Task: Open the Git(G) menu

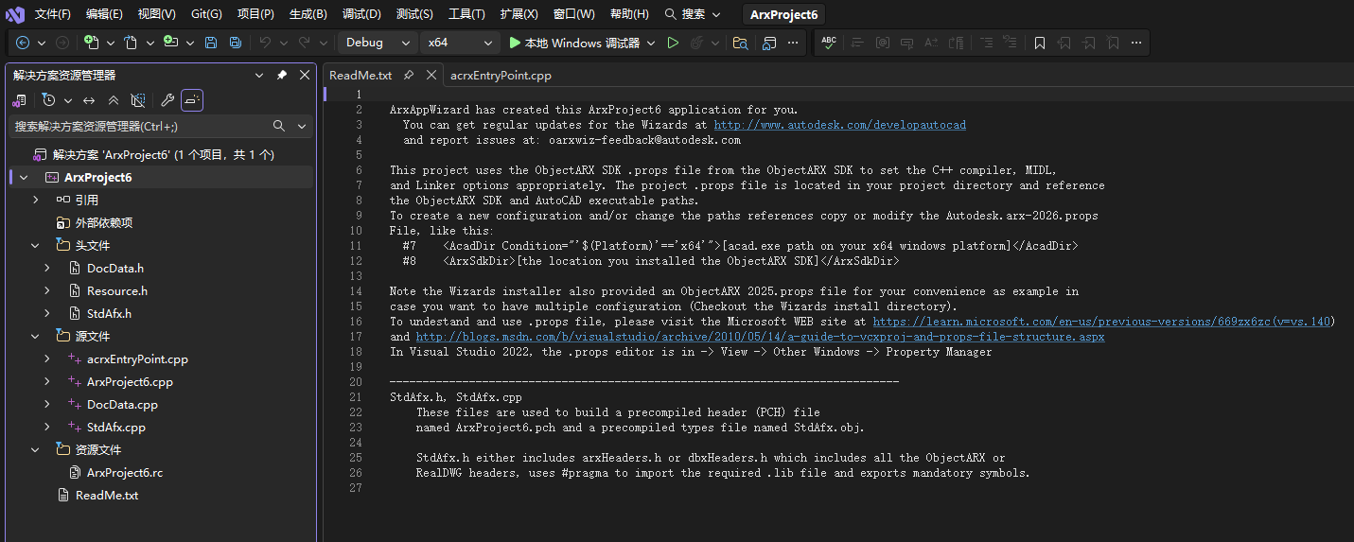Action: pyautogui.click(x=206, y=14)
